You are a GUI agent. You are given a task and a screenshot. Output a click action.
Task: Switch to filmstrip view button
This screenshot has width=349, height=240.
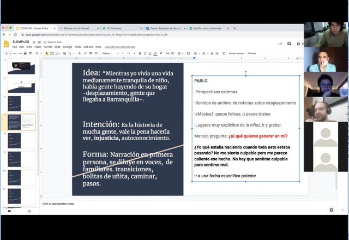tap(9, 211)
